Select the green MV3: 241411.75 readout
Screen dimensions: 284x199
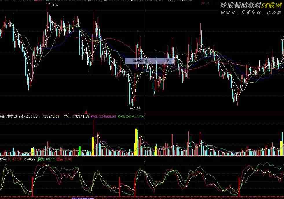[130, 116]
